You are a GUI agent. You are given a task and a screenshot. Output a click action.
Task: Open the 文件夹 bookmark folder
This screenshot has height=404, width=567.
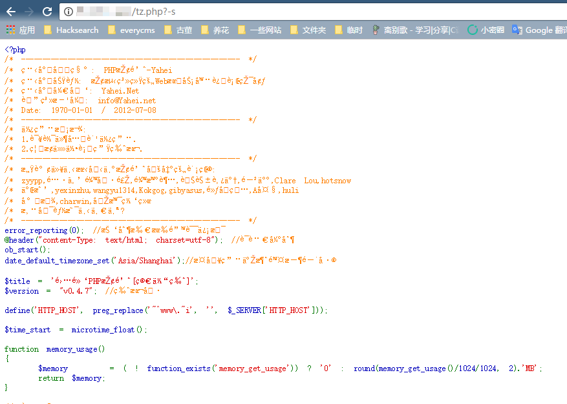click(x=308, y=30)
